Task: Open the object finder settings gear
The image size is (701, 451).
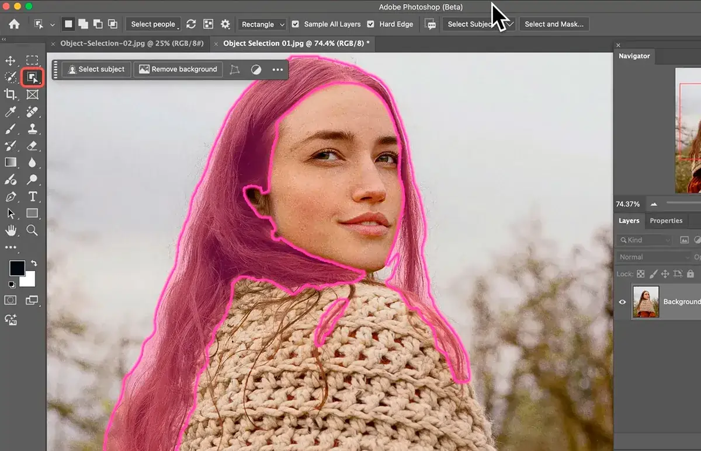Action: pos(225,24)
